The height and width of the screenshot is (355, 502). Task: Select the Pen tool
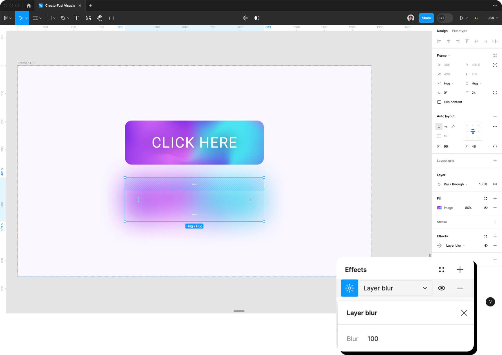[x=63, y=18]
